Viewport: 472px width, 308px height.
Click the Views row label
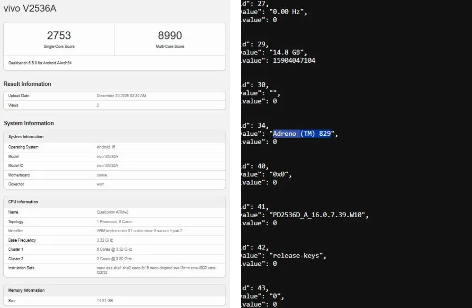[13, 105]
